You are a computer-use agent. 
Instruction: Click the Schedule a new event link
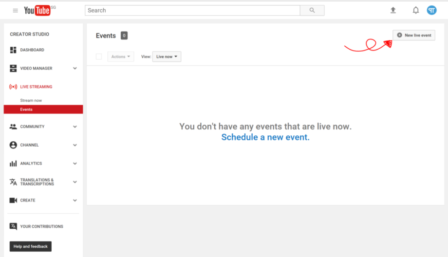tap(265, 137)
